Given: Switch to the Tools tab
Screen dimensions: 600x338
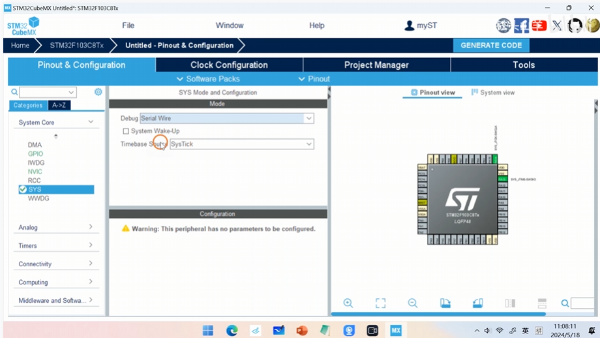Looking at the screenshot, I should coord(524,65).
